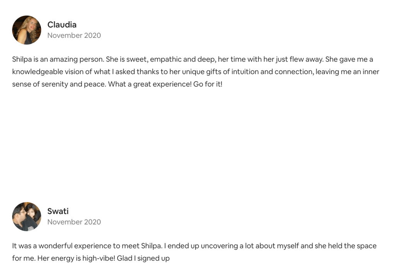395x277 pixels.
Task: Click the words "leaving me an inner"
Action: click(x=347, y=72)
